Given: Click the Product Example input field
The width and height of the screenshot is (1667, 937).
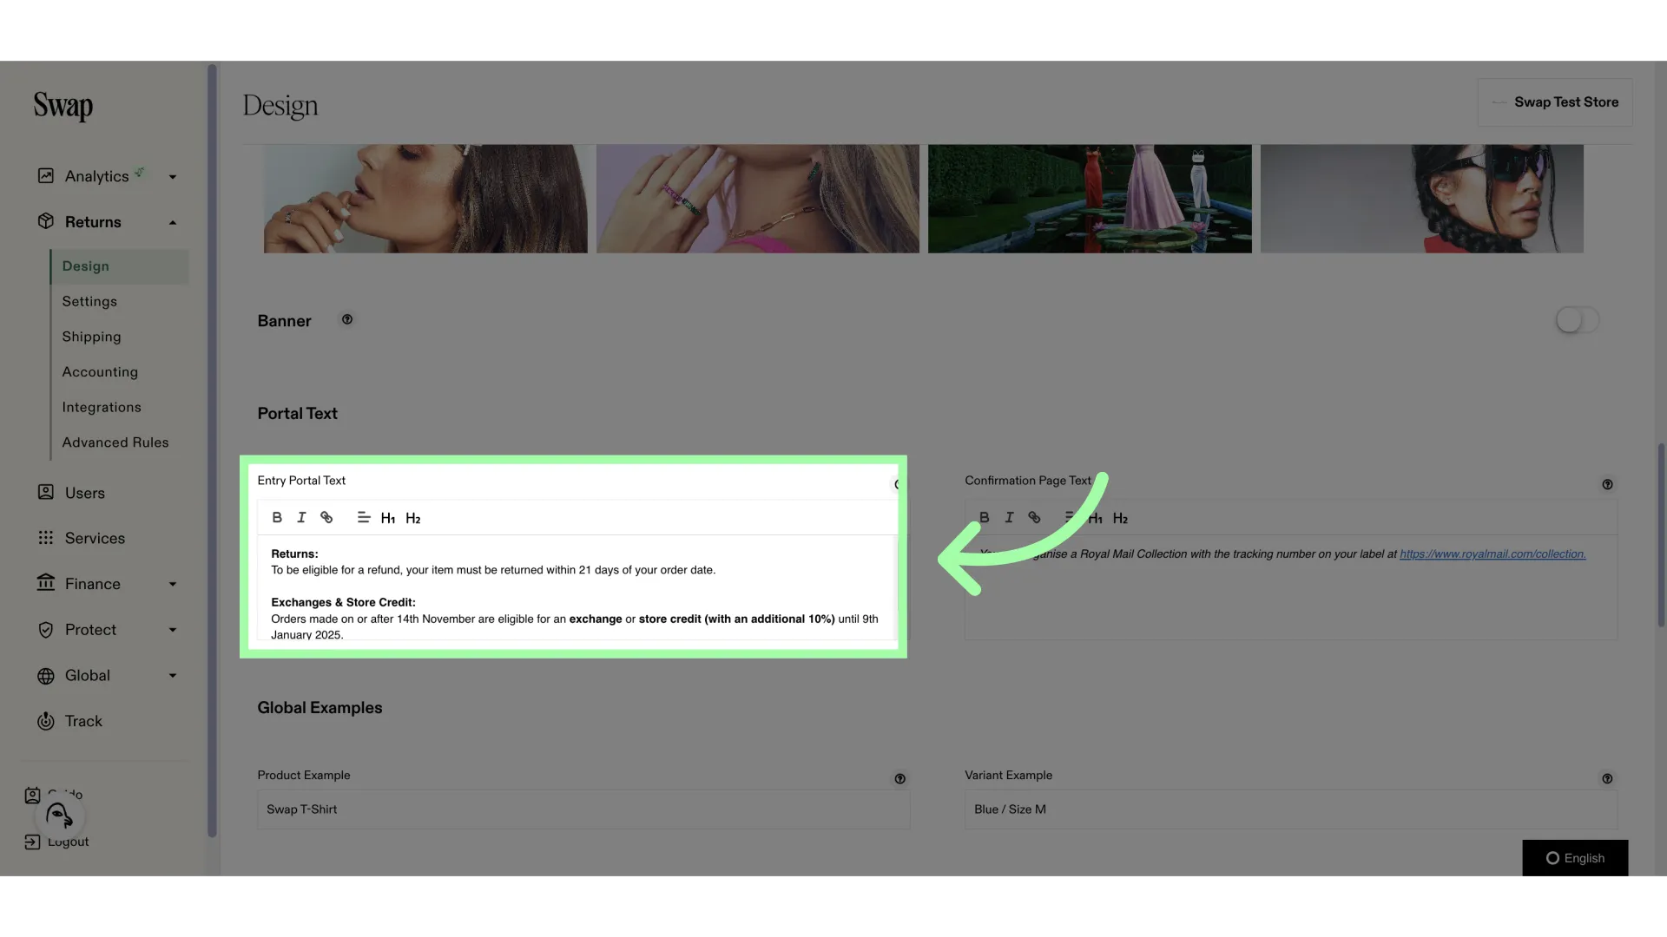Looking at the screenshot, I should [583, 809].
